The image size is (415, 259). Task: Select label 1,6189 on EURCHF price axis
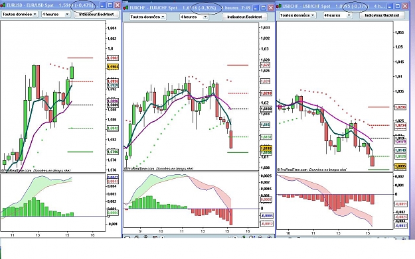[x=266, y=109]
